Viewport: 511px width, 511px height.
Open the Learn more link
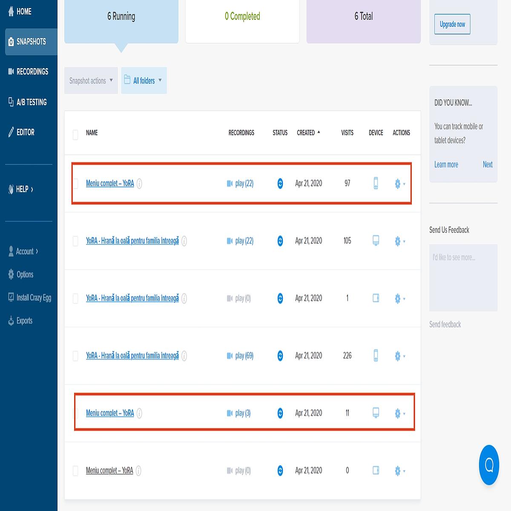point(446,164)
